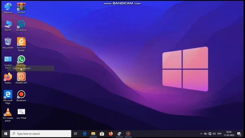
Task: Open the Action Center notifications icon
Action: pos(239,134)
